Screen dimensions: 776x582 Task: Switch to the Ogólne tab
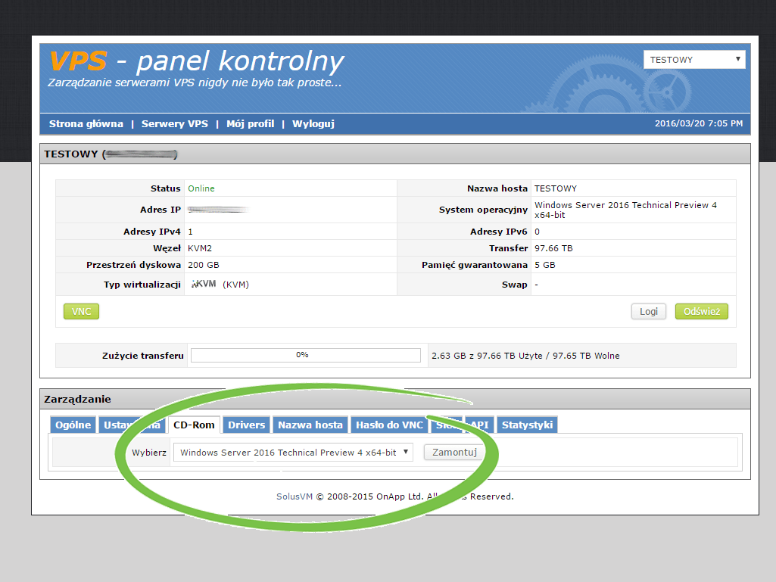coord(73,425)
